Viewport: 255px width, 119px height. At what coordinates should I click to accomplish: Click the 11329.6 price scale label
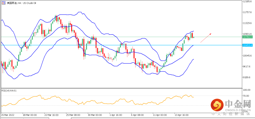tap(247, 23)
